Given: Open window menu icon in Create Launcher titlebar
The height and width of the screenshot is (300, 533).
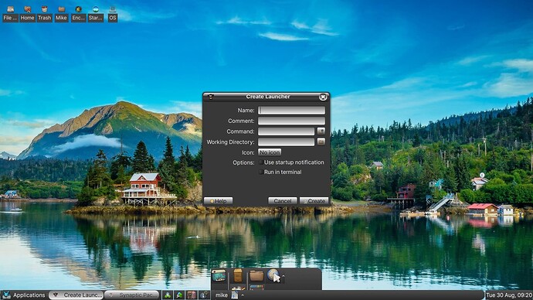Looking at the screenshot, I should (211, 97).
